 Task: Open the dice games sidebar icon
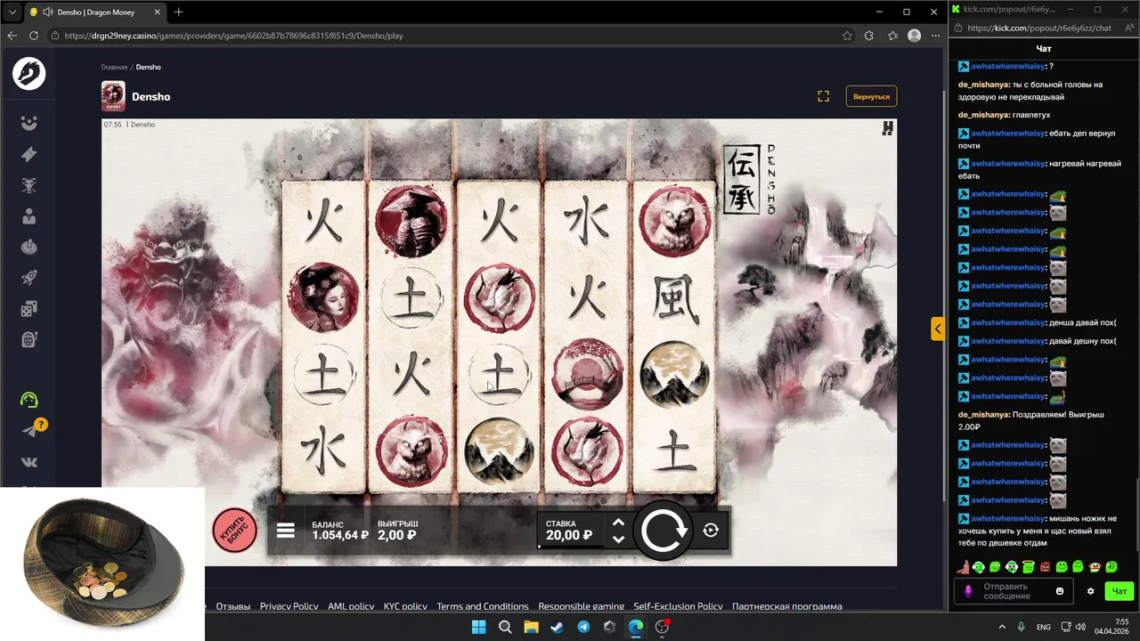29,309
